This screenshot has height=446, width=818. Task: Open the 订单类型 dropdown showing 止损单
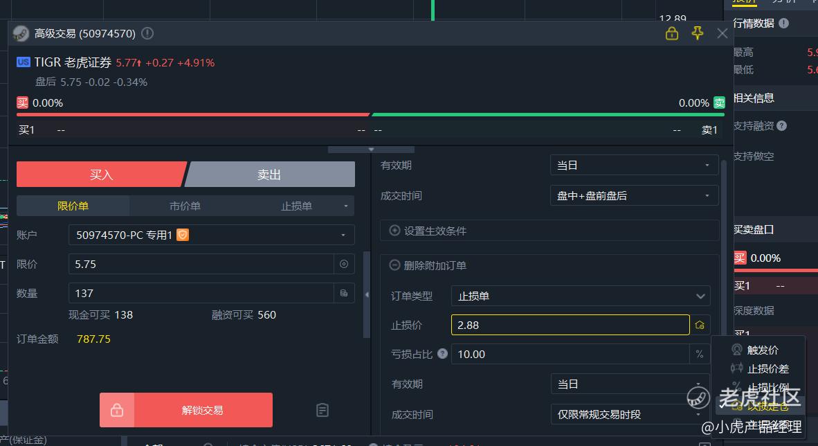[x=581, y=296]
